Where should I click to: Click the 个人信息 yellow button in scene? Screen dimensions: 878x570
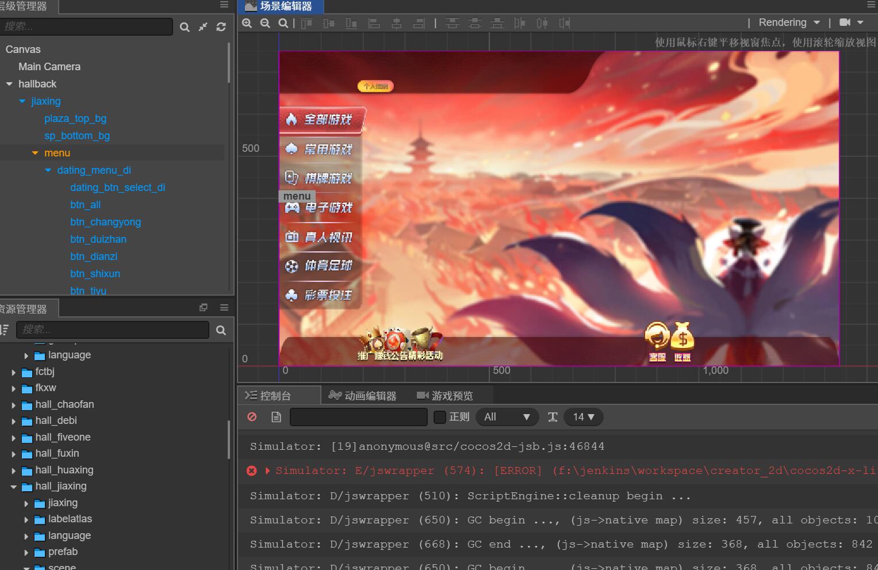click(375, 86)
